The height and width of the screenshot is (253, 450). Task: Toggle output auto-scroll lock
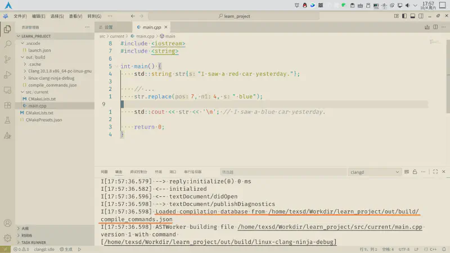(x=415, y=172)
